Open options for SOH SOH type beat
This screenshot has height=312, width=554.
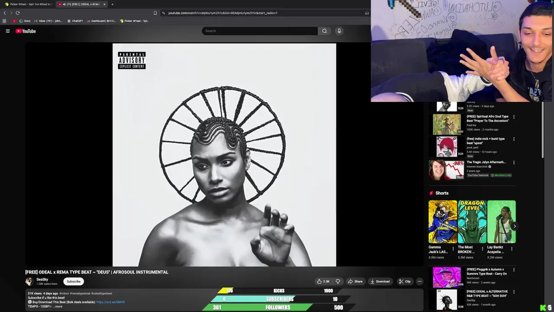pos(514,292)
